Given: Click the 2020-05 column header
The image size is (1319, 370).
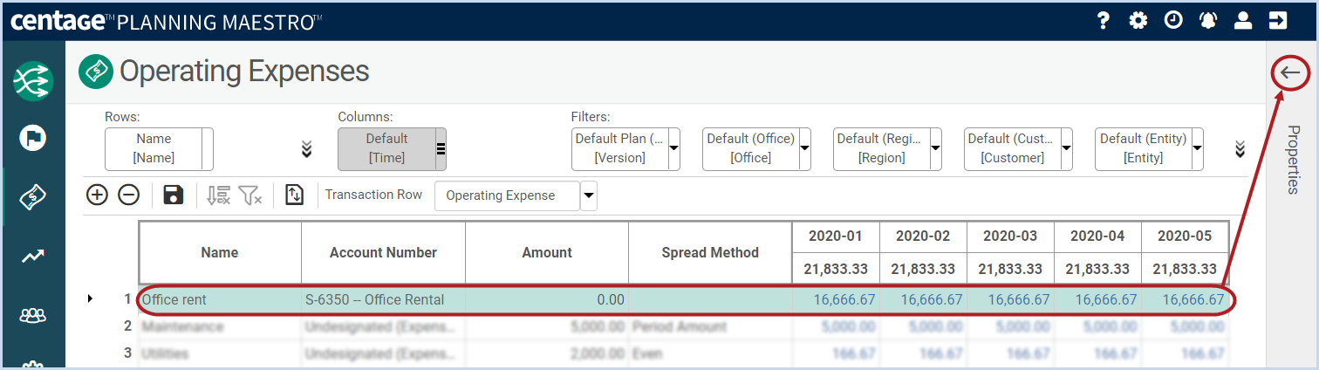Looking at the screenshot, I should click(x=1185, y=236).
